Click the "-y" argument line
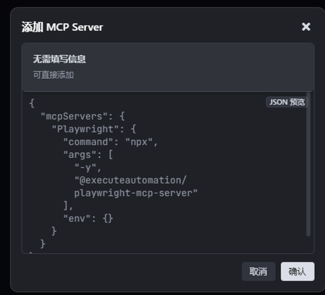The image size is (325, 295). [88, 168]
